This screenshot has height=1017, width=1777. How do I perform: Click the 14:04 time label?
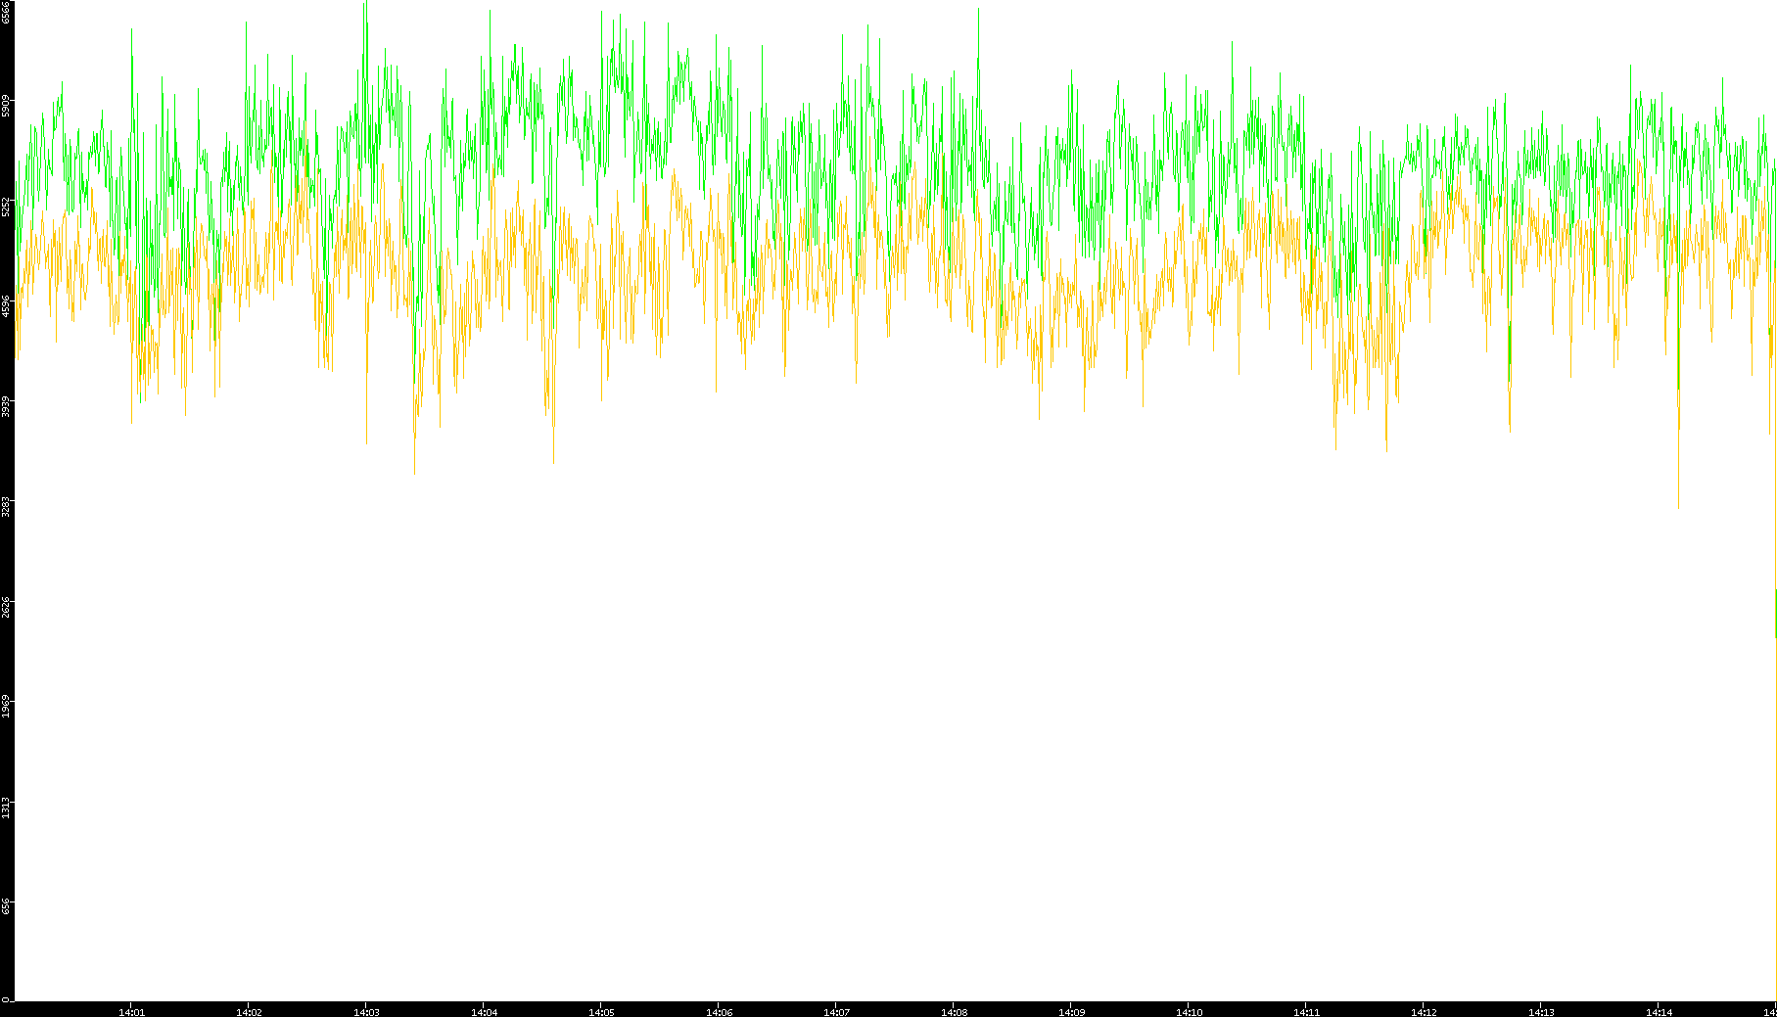484,1012
